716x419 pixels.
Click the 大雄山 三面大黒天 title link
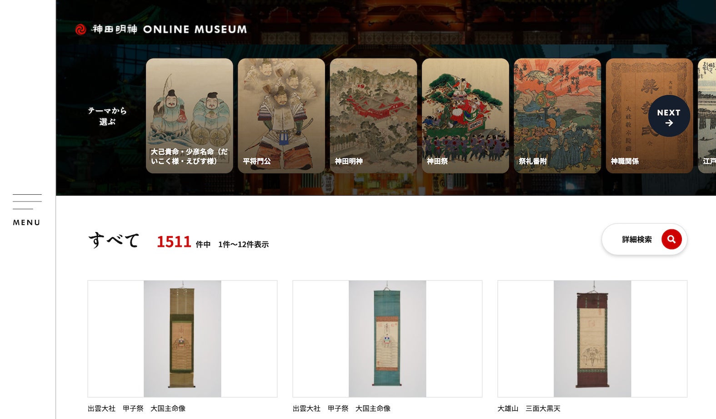coord(529,409)
